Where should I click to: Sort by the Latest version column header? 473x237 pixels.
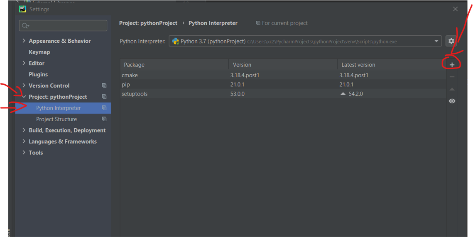pyautogui.click(x=392, y=64)
